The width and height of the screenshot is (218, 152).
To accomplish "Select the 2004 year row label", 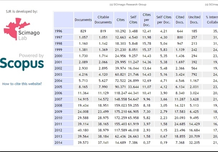I will click(64, 81).
